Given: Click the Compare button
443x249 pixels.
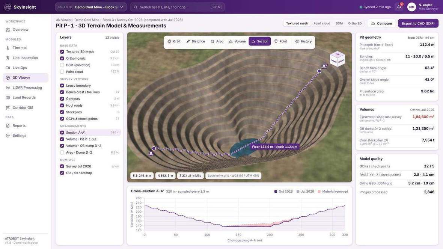Looking at the screenshot, I should pos(381,23).
